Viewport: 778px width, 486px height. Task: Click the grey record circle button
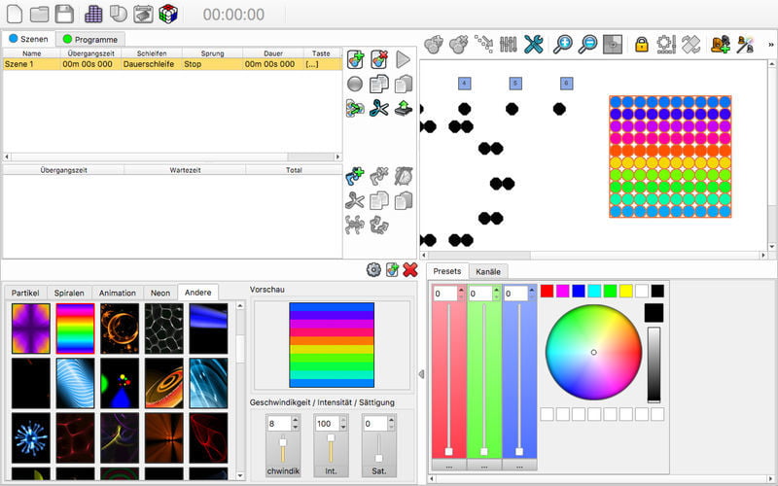pyautogui.click(x=355, y=84)
